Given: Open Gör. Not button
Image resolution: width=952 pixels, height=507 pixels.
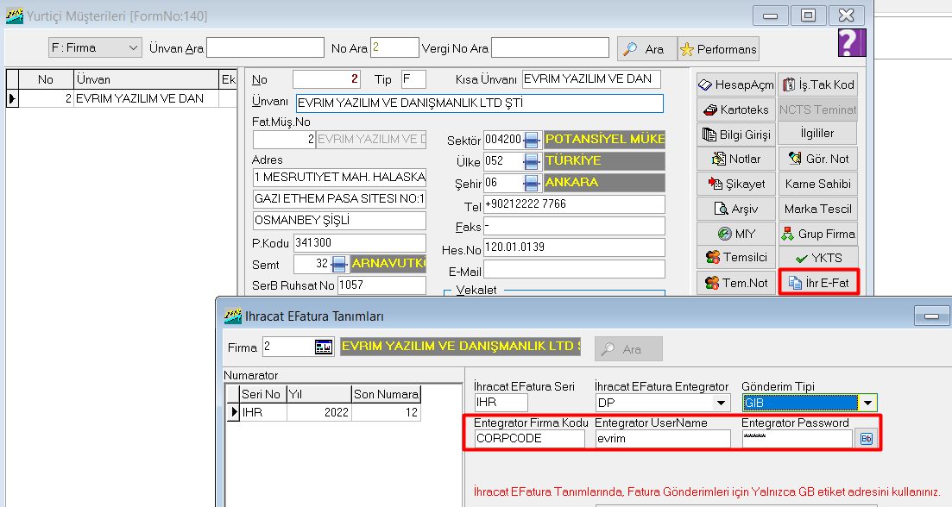Looking at the screenshot, I should (x=818, y=159).
